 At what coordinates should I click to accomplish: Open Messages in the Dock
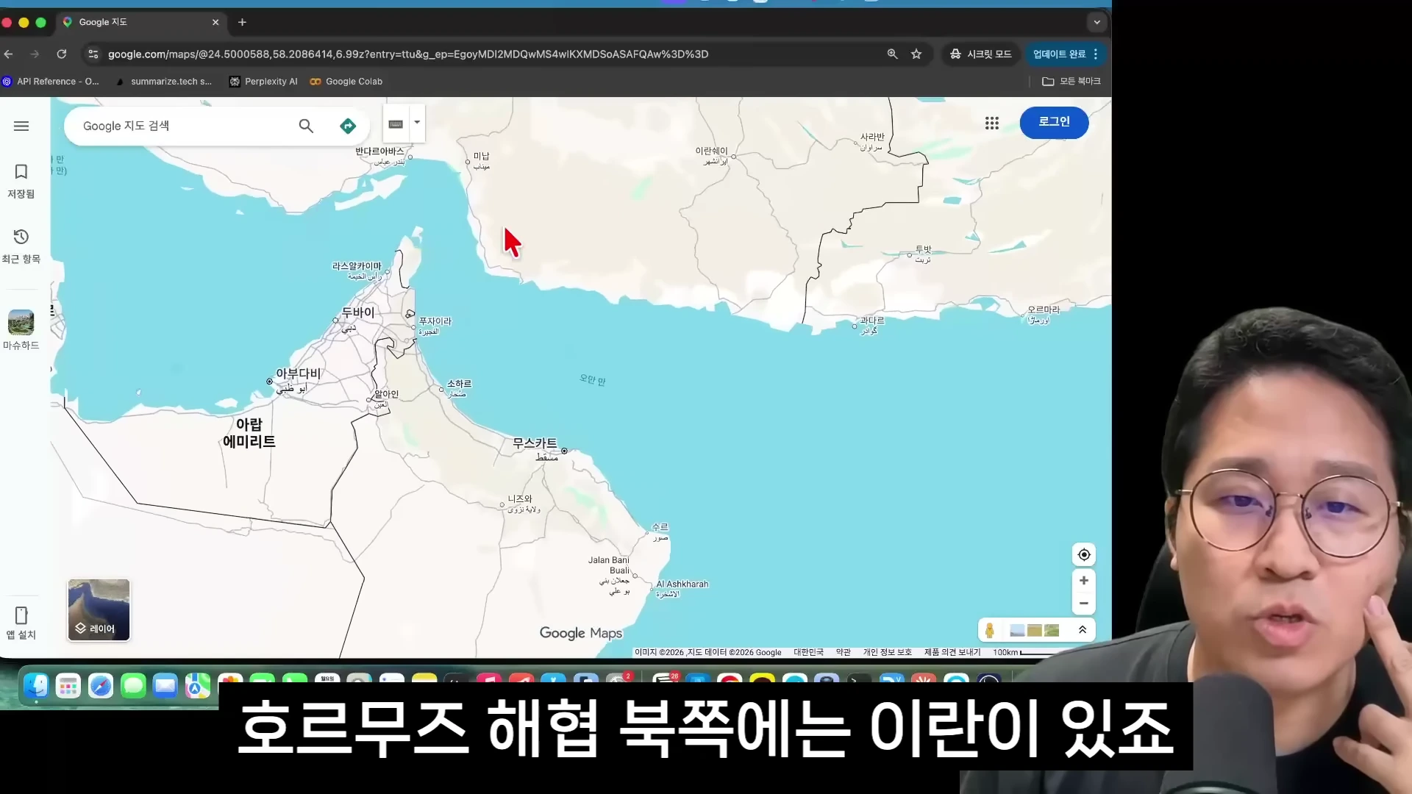click(133, 687)
